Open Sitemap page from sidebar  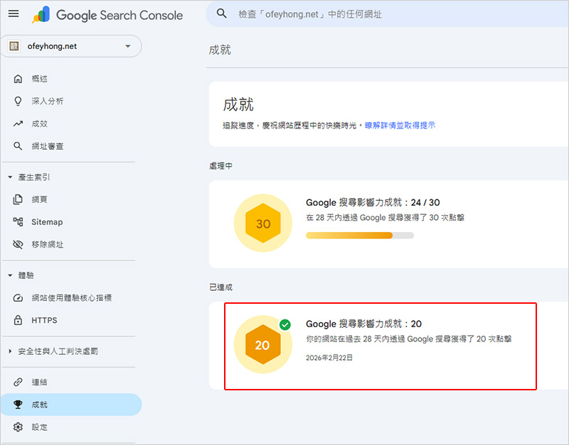47,222
